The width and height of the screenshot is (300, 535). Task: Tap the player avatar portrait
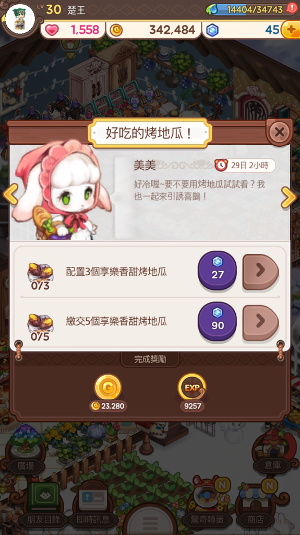(20, 19)
